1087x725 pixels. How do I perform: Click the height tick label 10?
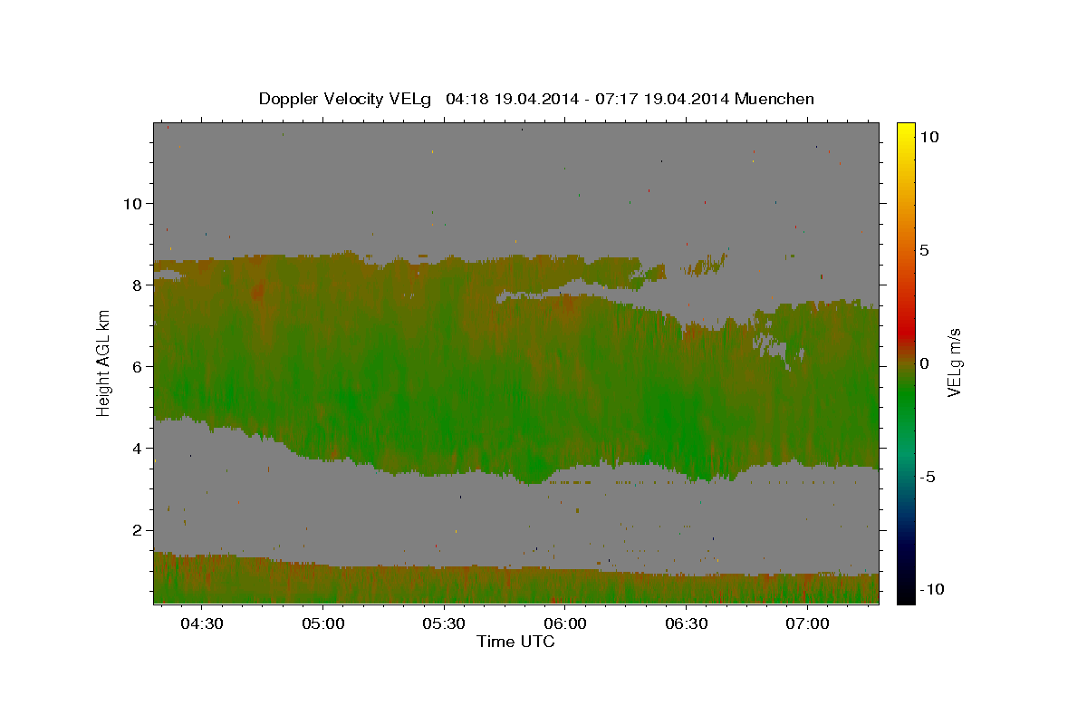point(131,203)
